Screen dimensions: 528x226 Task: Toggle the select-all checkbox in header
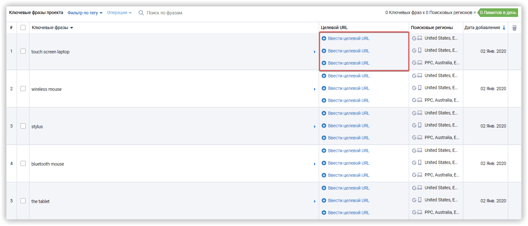[x=23, y=27]
